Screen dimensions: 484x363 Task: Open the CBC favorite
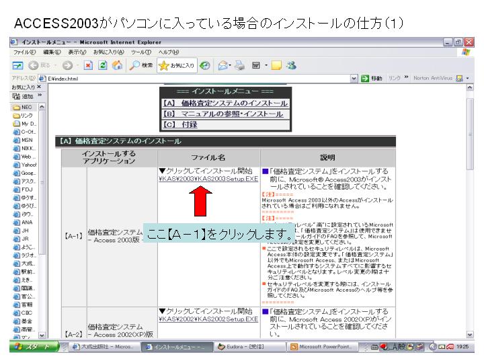[x=23, y=313]
